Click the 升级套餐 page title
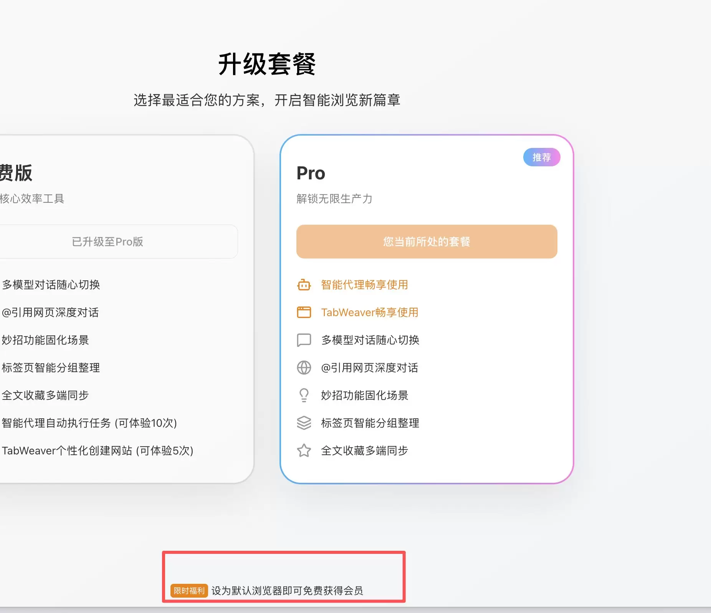 point(267,65)
